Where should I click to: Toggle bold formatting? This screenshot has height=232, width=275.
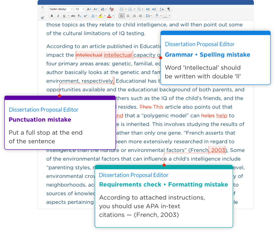[52, 16]
